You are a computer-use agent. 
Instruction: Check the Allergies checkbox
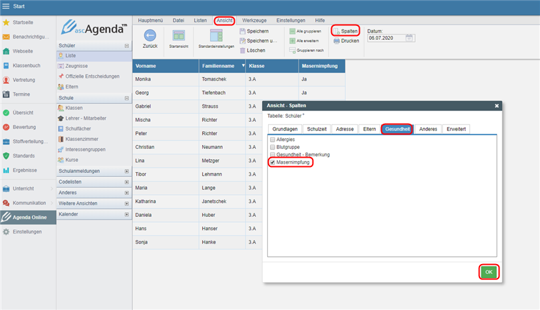[x=273, y=140]
